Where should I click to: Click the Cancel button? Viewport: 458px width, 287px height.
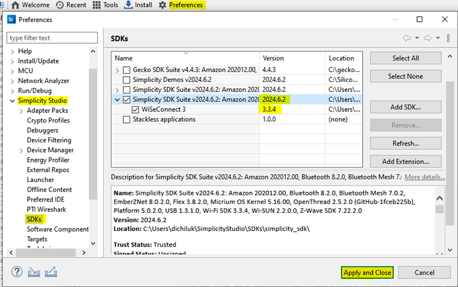click(x=424, y=273)
